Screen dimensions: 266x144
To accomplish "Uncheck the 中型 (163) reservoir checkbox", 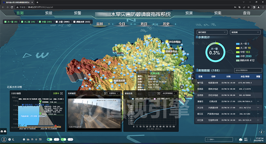I will click(x=40, y=22).
